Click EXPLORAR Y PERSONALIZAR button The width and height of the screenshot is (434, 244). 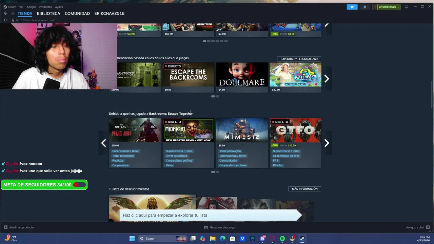point(299,59)
